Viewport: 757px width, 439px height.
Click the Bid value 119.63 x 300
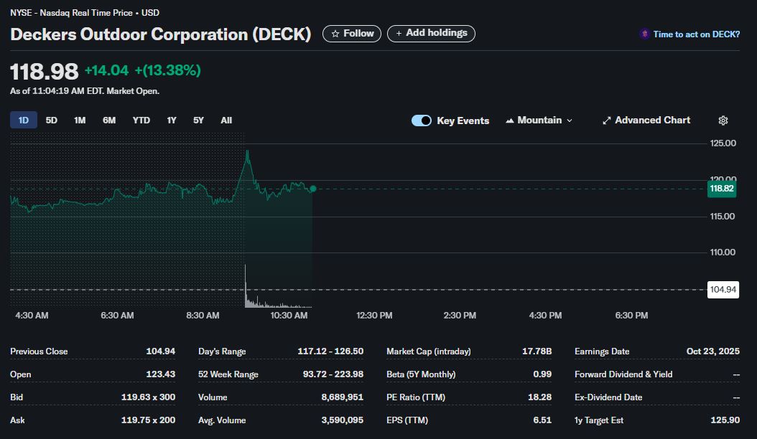[x=148, y=397]
